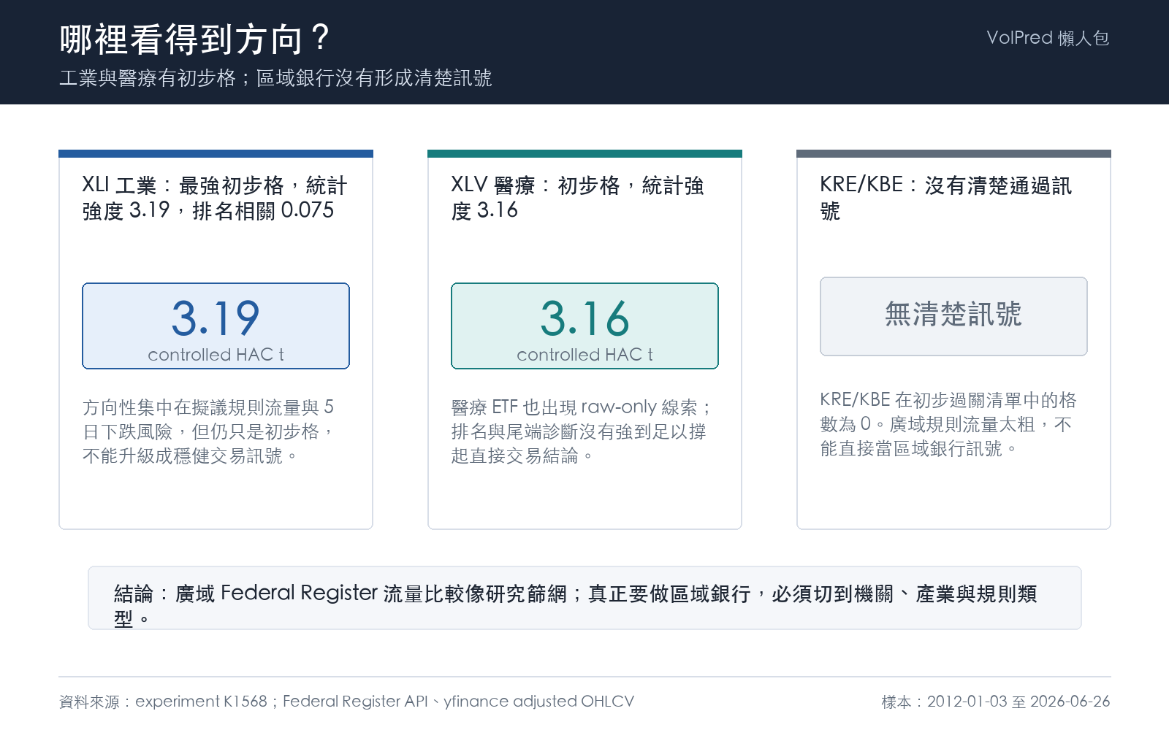Click the gray top bar of the KRE/KBE card
This screenshot has width=1169, height=730.
tap(953, 153)
